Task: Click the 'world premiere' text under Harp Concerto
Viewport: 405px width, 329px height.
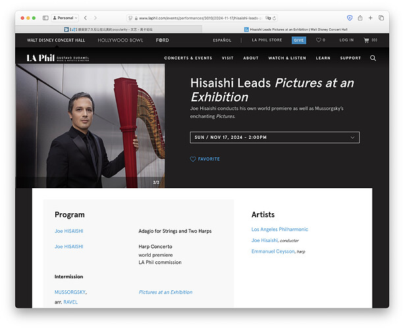Action: click(155, 255)
